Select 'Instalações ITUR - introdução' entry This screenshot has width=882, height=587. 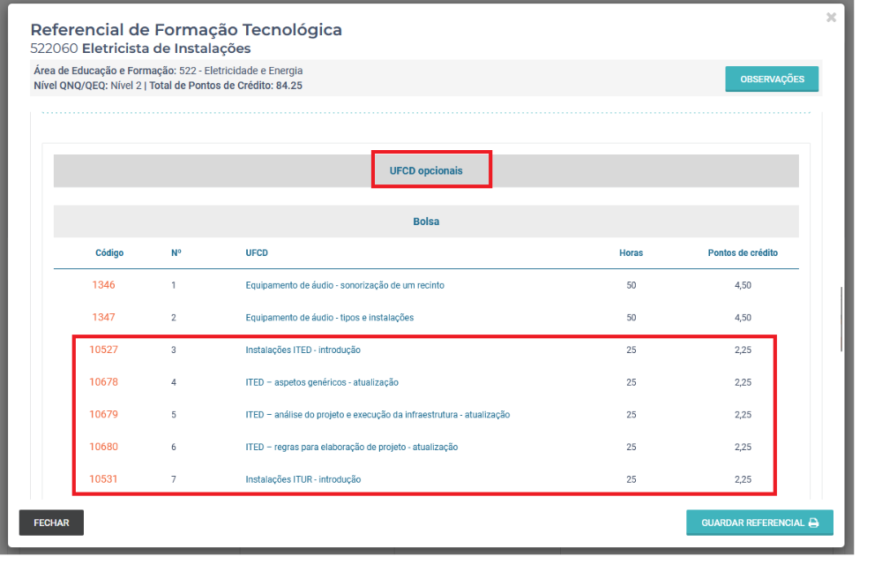[303, 479]
